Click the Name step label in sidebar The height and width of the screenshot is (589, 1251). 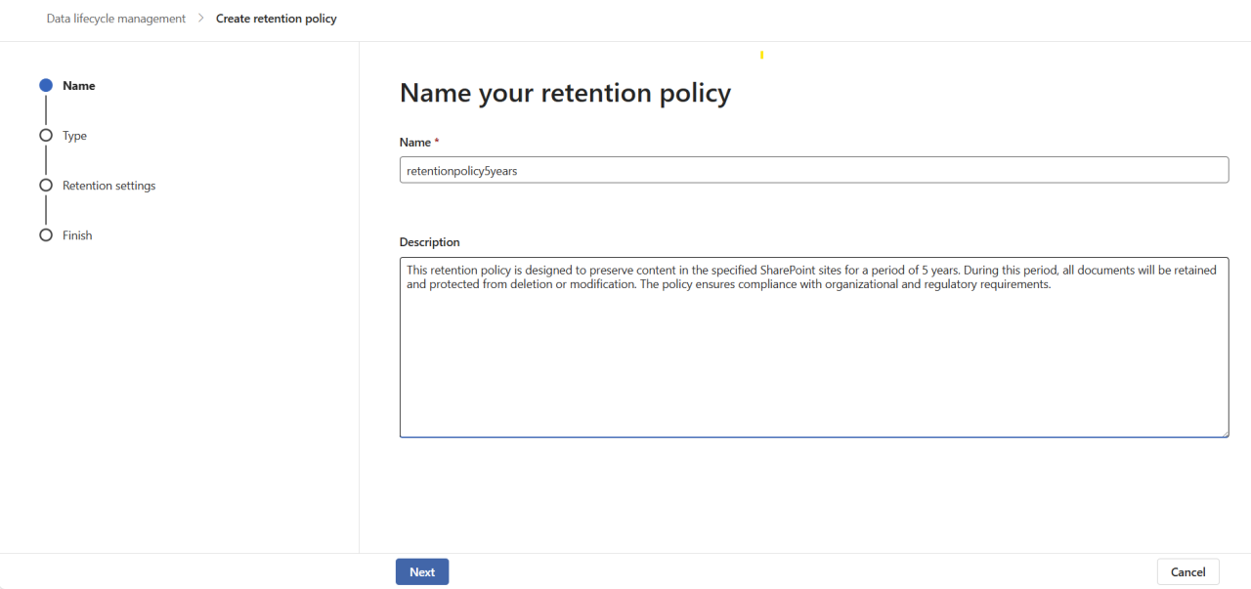coord(78,85)
